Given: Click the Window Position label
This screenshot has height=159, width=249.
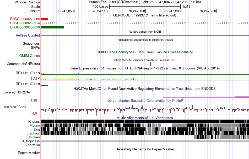Looking at the screenshot, I should click(27, 2).
